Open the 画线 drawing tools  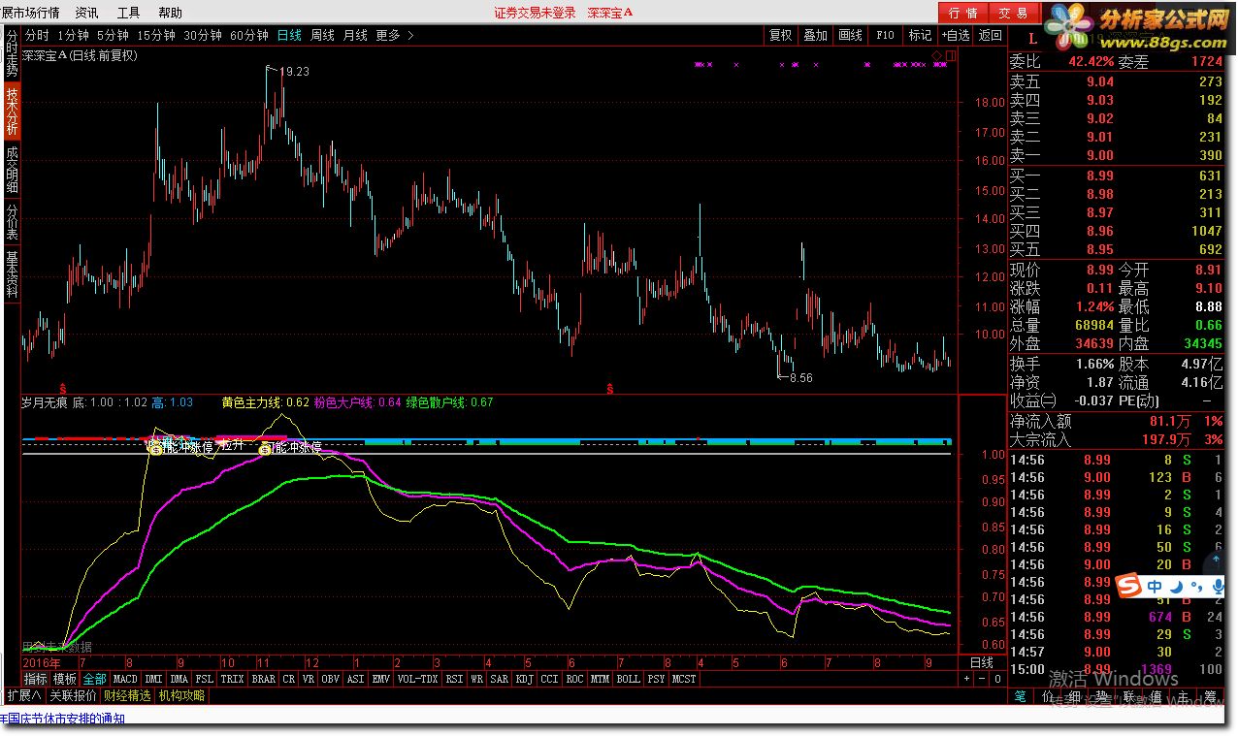click(850, 35)
